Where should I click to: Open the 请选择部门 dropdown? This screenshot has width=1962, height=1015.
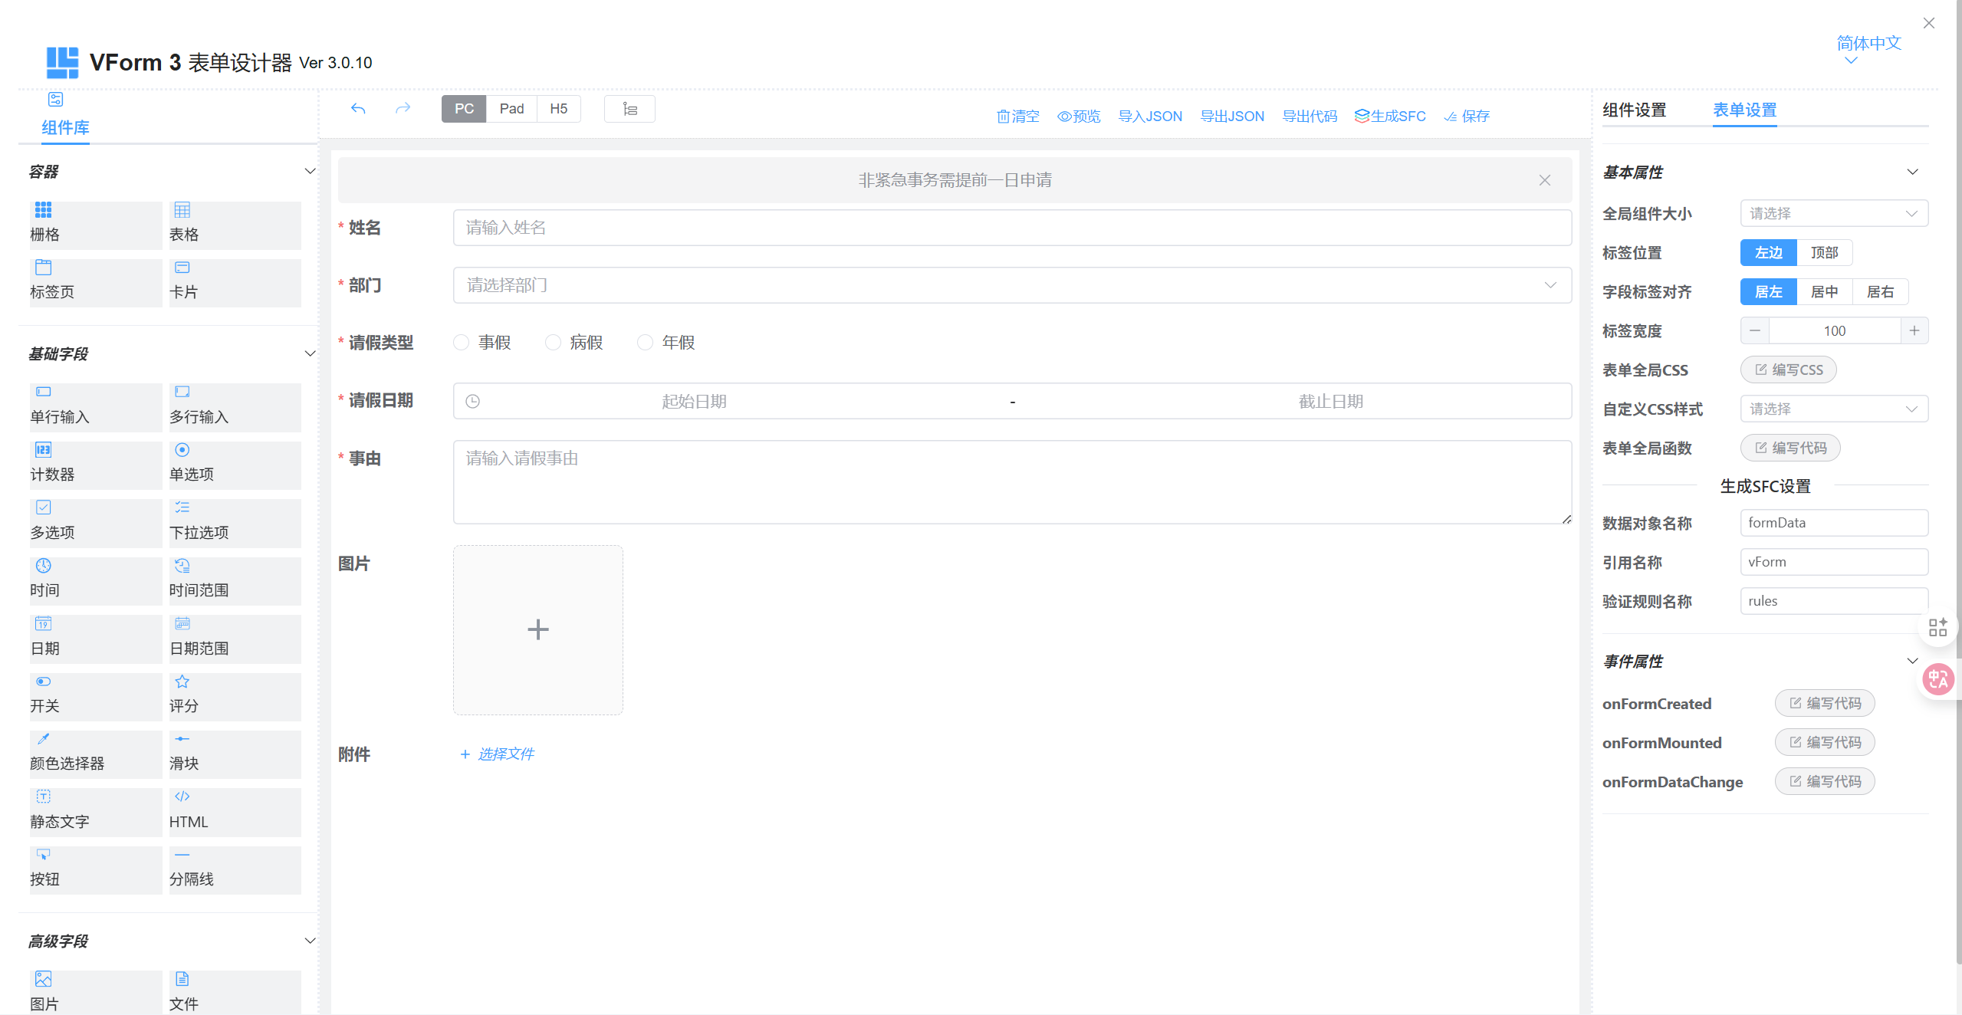1011,285
